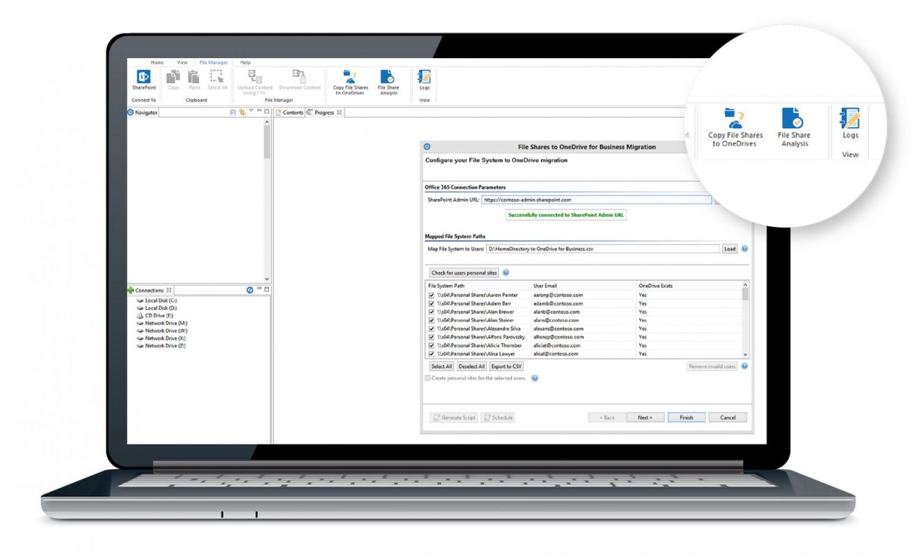Click the SharePoint connect icon in ribbon
912x555 pixels.
(x=144, y=77)
